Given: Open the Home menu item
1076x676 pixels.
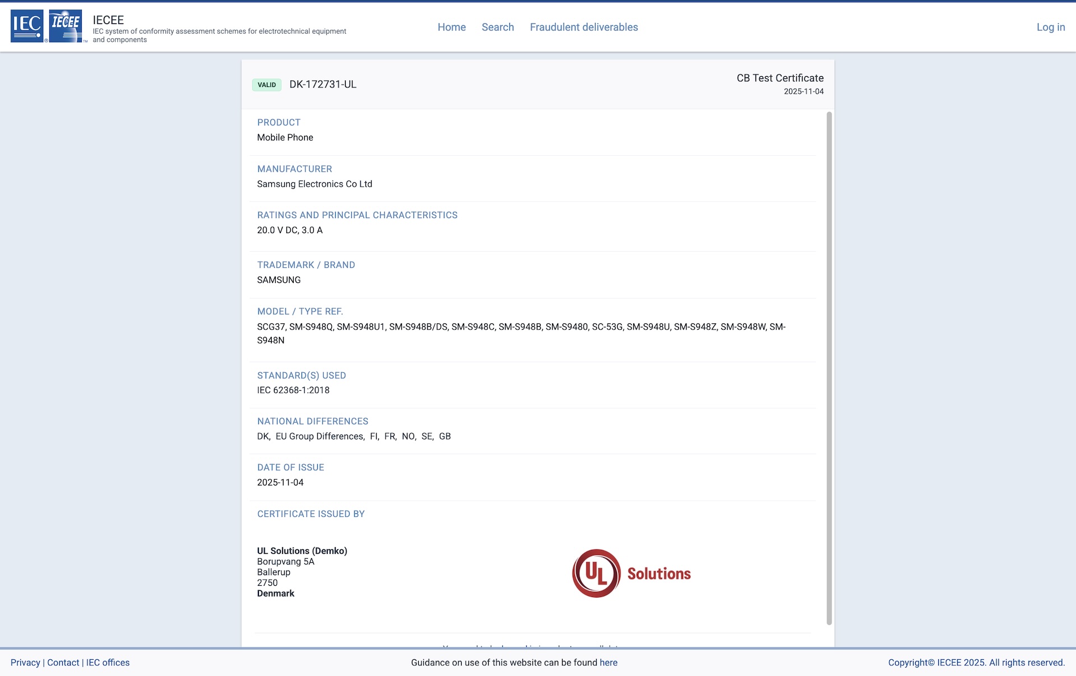Looking at the screenshot, I should pos(451,27).
